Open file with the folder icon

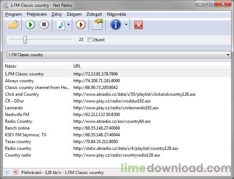(13, 25)
